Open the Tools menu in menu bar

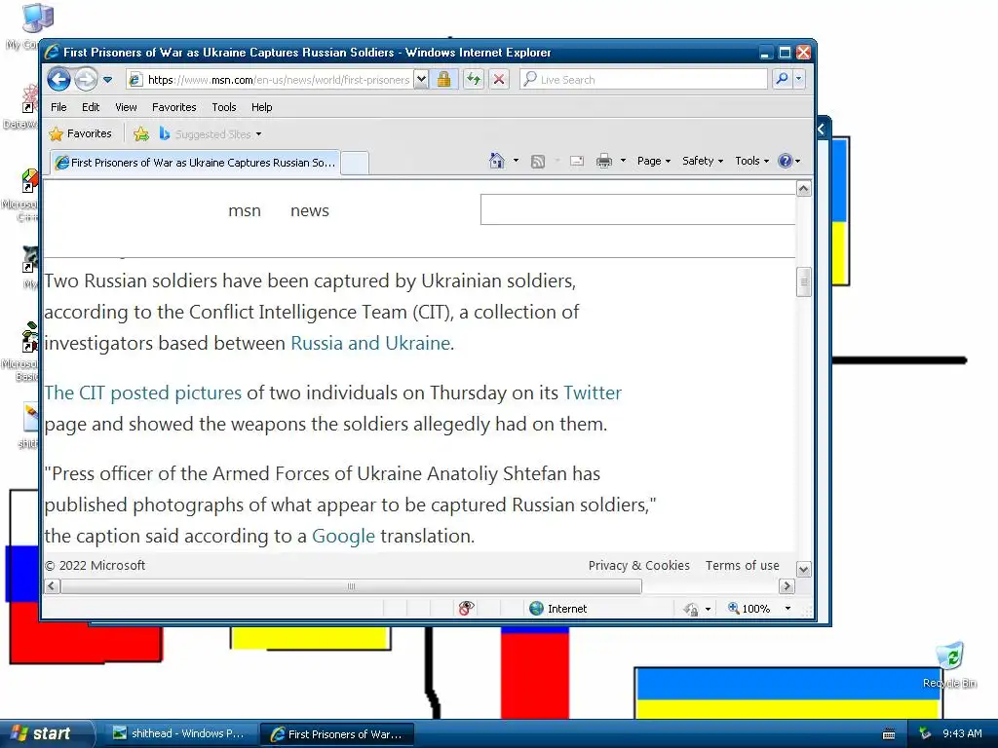224,107
